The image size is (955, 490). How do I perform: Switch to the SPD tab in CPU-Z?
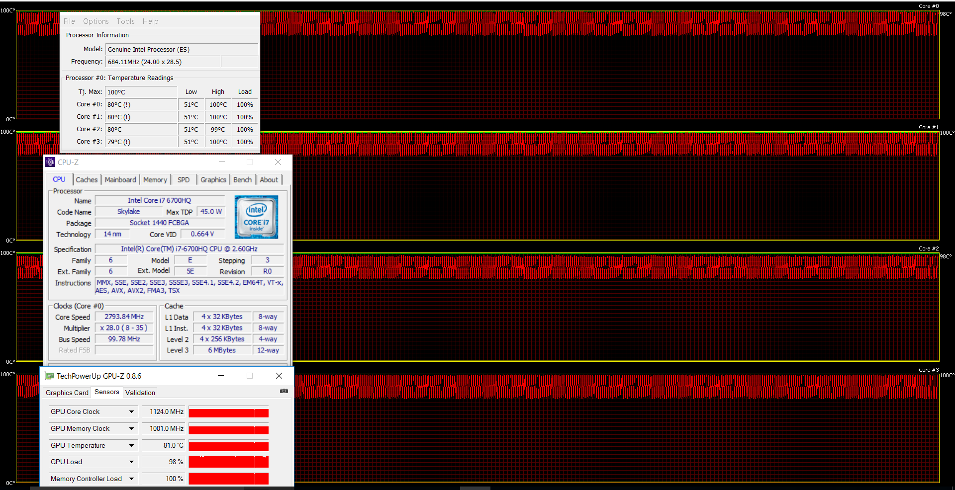(184, 180)
